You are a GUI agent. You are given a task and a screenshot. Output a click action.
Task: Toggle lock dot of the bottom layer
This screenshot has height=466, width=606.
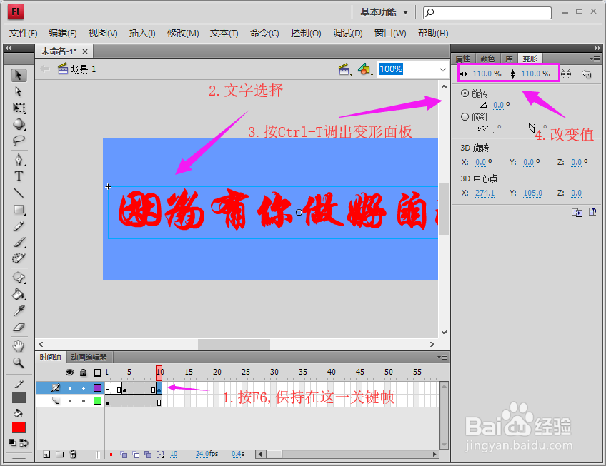[x=84, y=401]
